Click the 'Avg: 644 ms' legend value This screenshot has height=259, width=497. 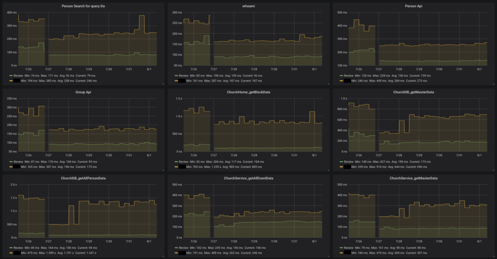pos(396,167)
